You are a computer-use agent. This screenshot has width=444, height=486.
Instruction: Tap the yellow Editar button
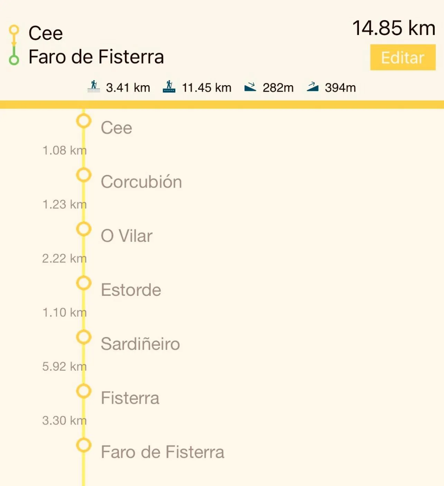(403, 58)
